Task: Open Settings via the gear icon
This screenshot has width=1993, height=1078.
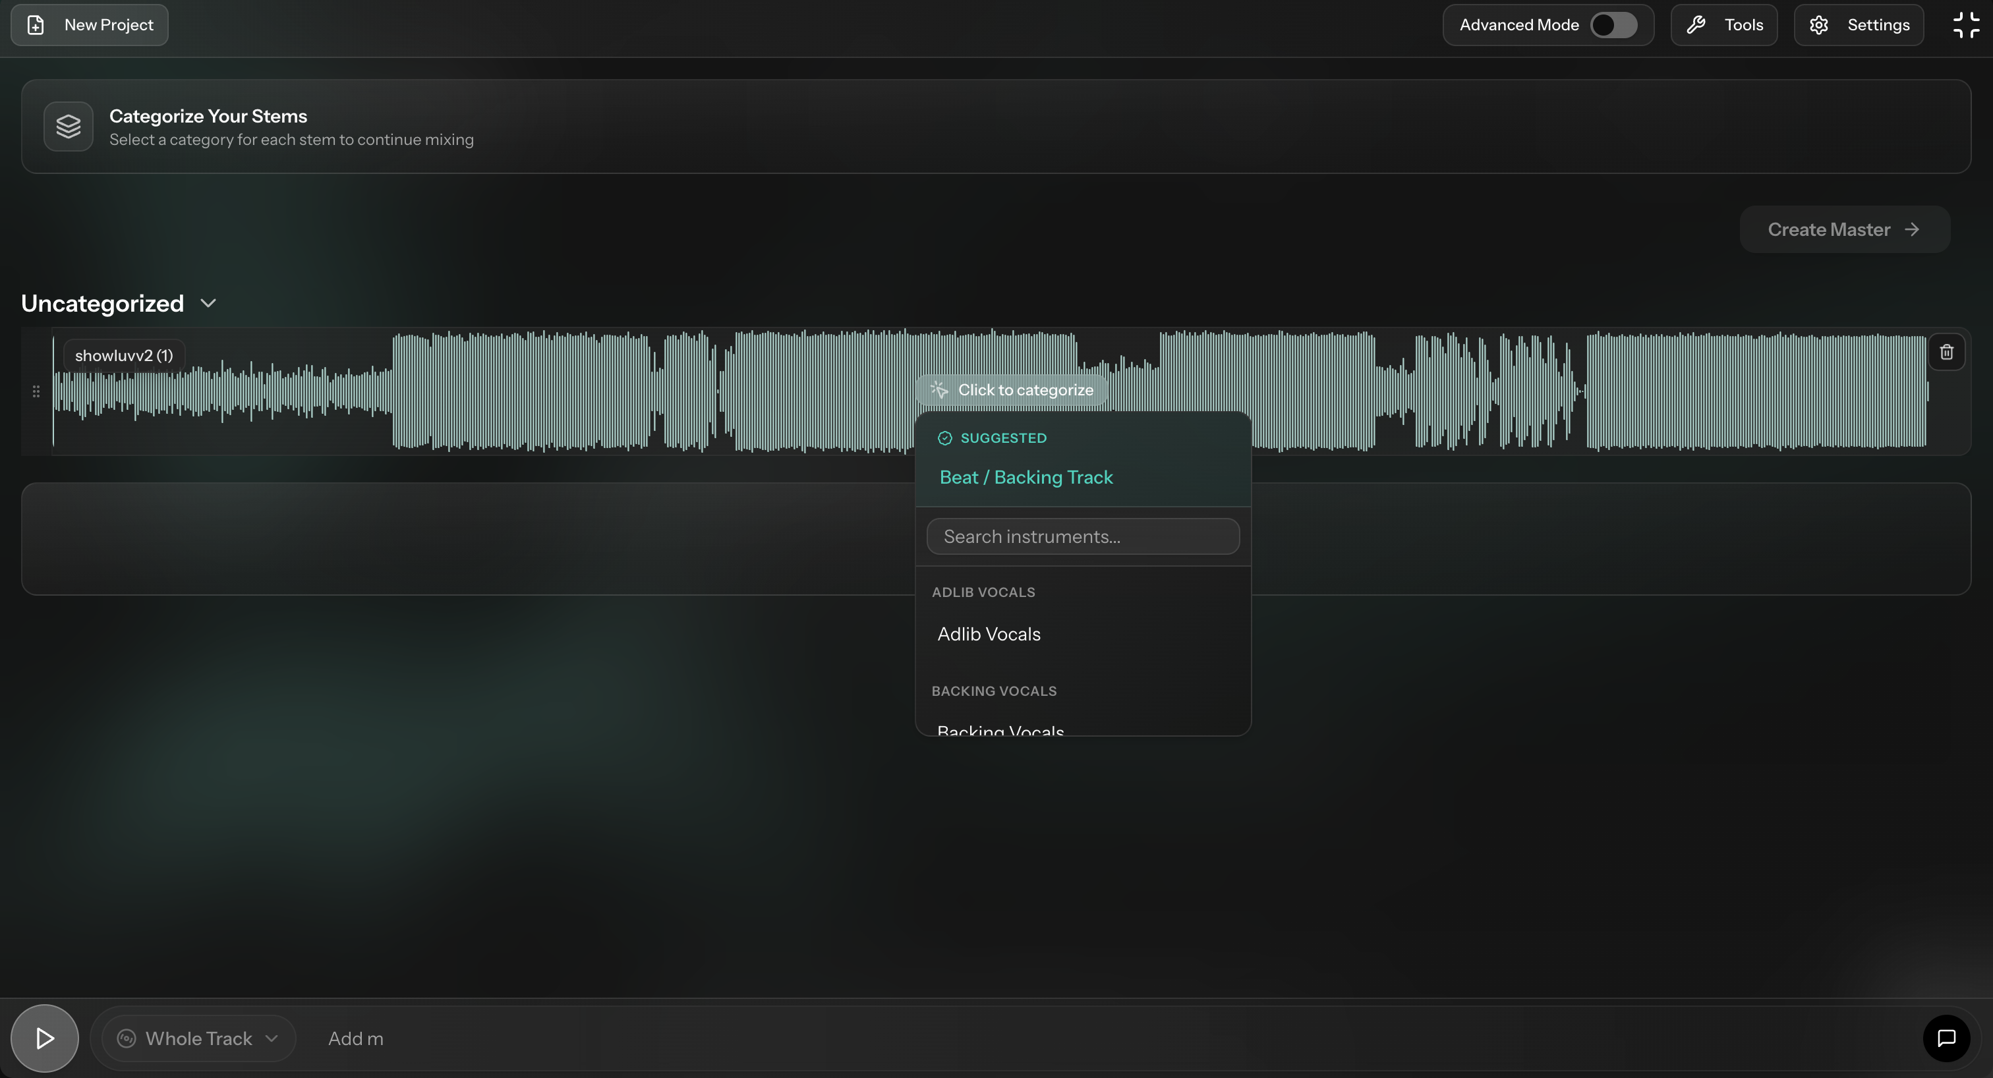Action: click(1818, 24)
